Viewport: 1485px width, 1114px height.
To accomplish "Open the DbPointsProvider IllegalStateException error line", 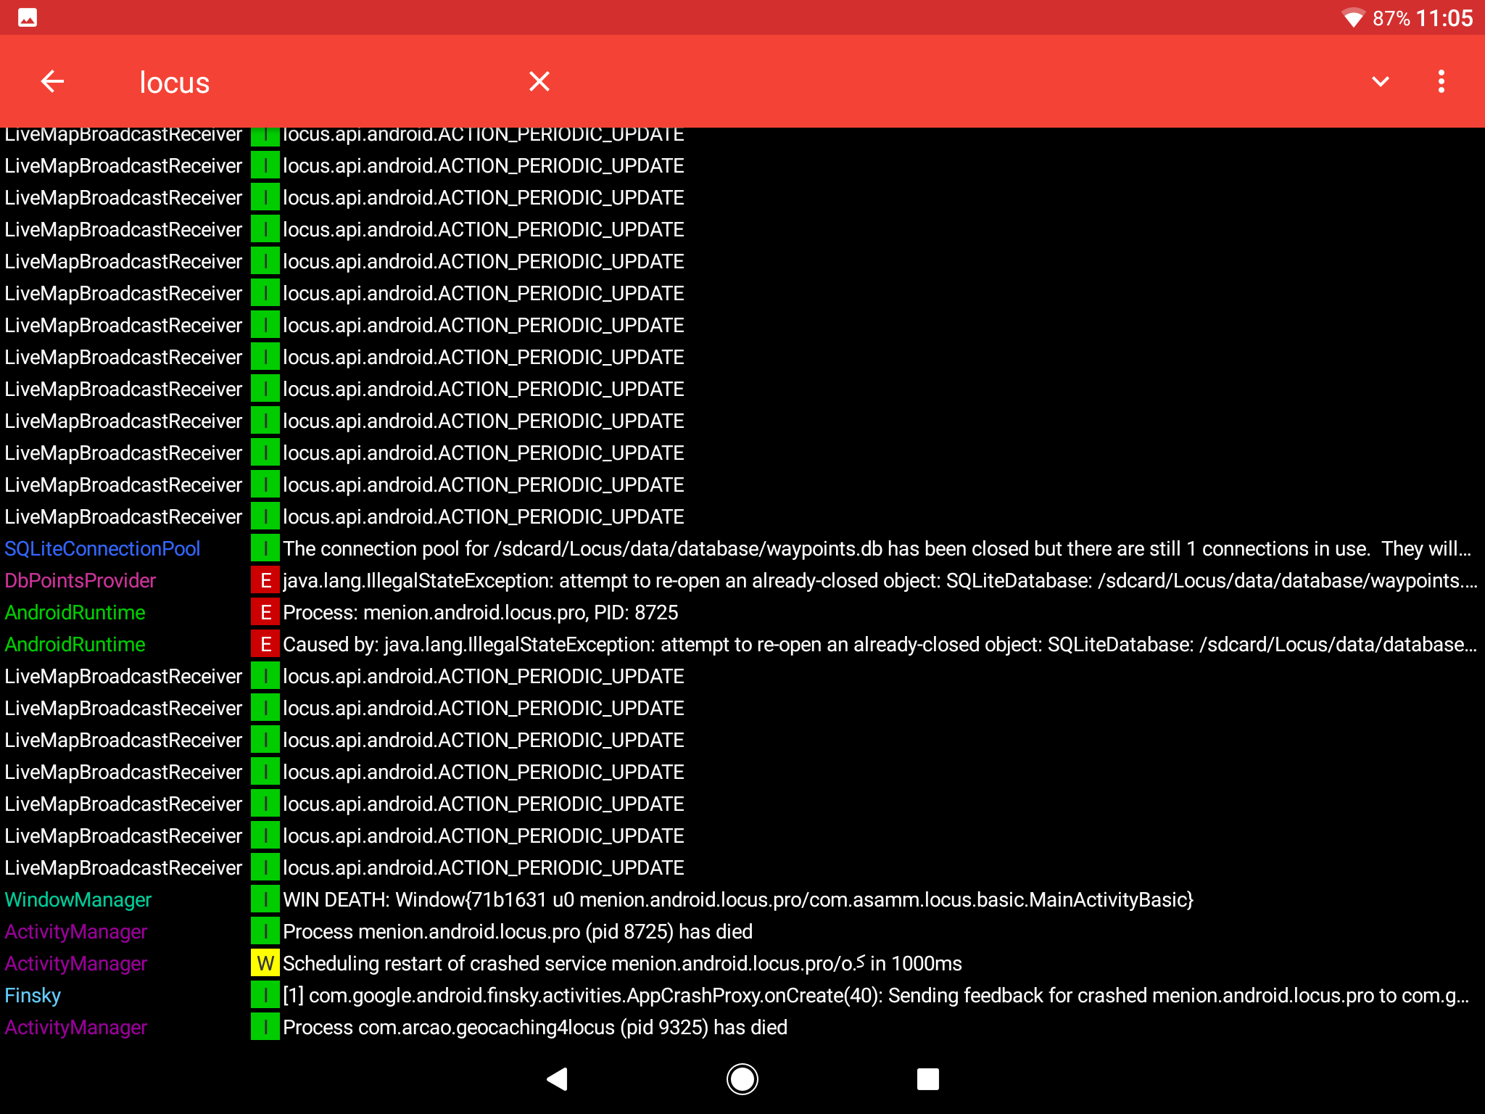I will pyautogui.click(x=740, y=581).
